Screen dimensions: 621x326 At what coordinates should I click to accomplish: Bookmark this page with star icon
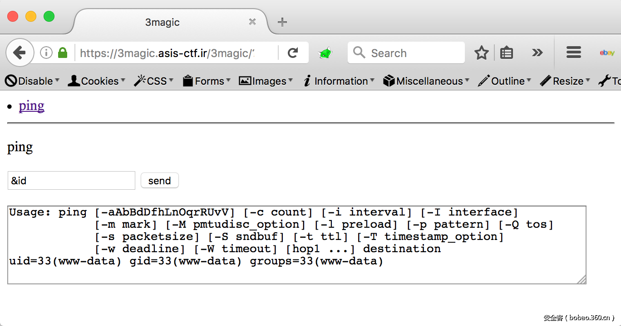481,53
